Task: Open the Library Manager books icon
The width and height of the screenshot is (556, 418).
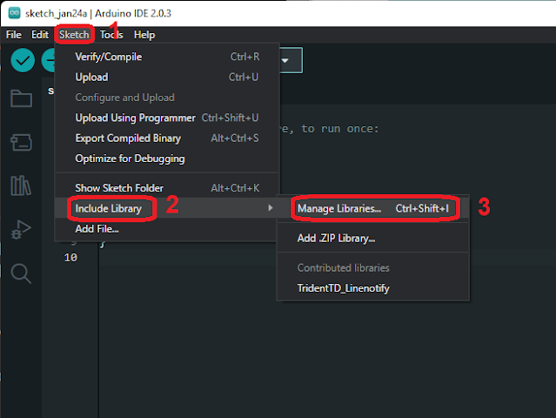Action: coord(21,185)
